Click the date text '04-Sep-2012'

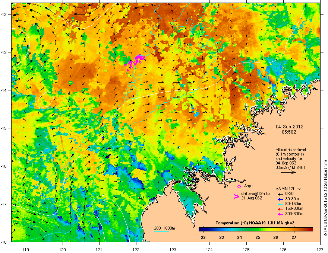click(289, 127)
